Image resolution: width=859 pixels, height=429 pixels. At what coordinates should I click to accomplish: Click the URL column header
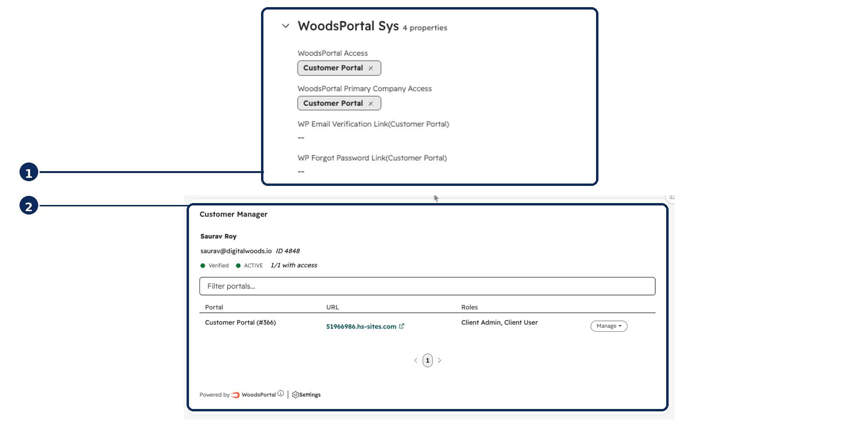click(x=333, y=307)
